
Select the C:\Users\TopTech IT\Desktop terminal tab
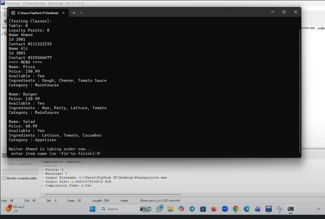coord(38,13)
